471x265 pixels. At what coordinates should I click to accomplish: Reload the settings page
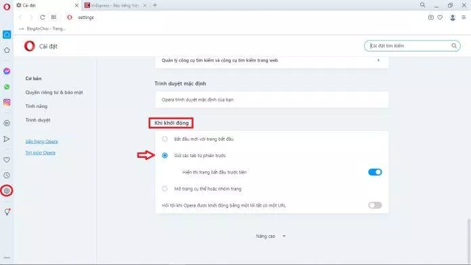point(43,18)
